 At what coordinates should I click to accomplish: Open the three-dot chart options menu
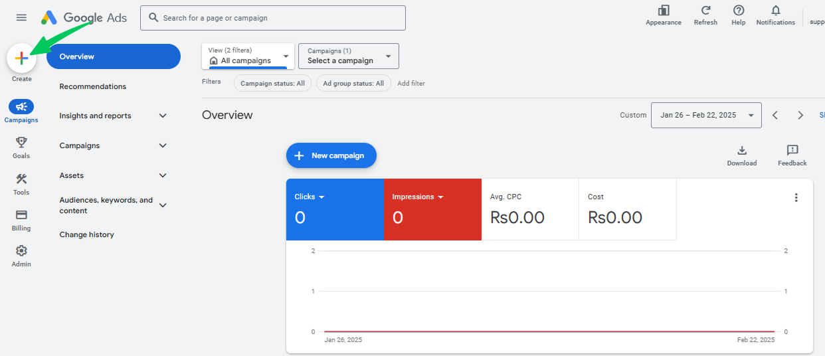click(796, 197)
